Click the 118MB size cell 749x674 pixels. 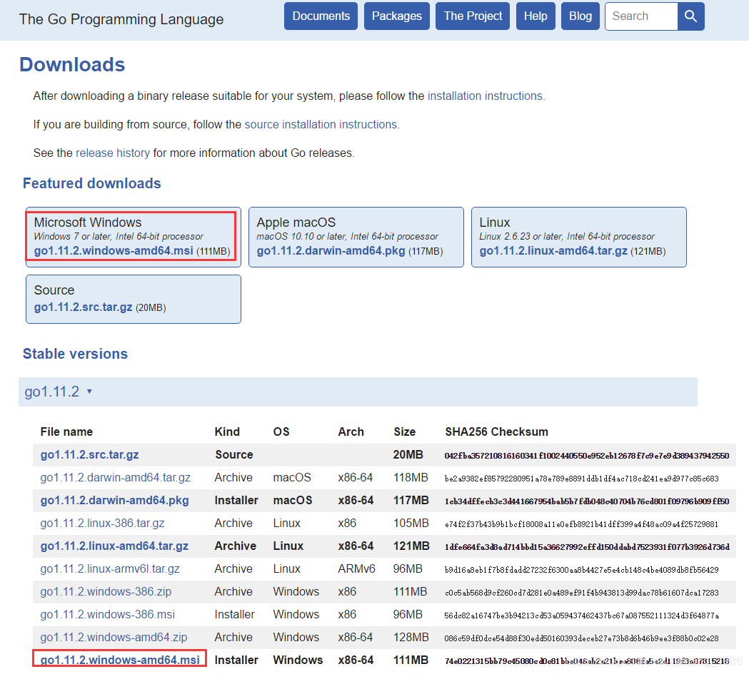pyautogui.click(x=411, y=477)
